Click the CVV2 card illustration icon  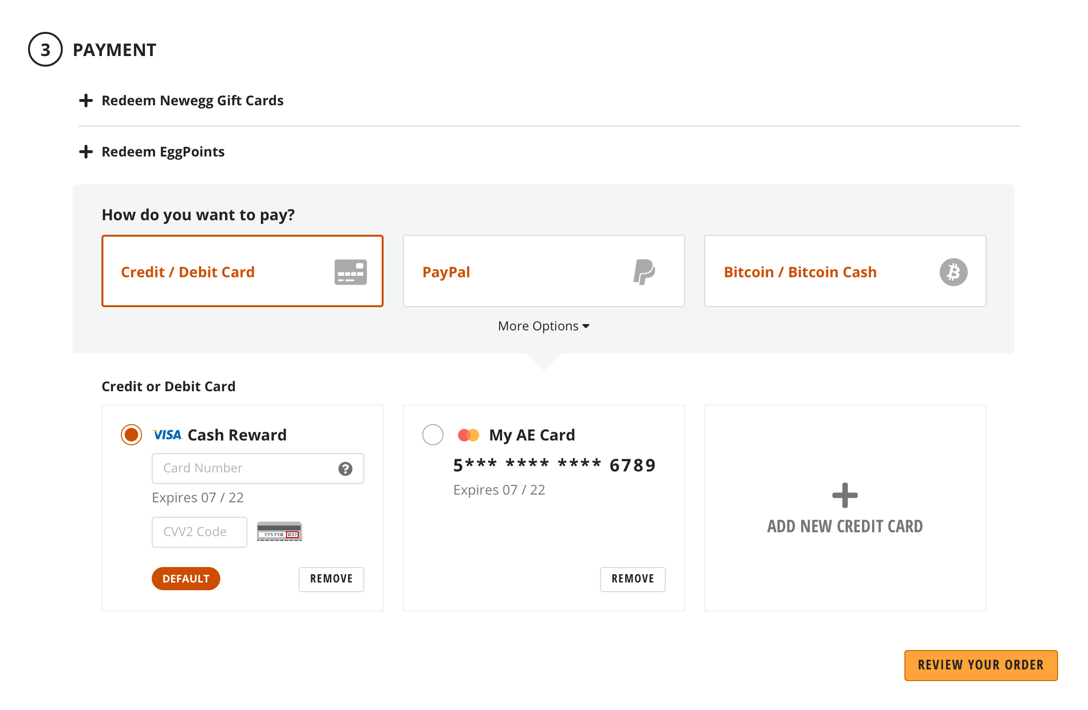pyautogui.click(x=279, y=531)
